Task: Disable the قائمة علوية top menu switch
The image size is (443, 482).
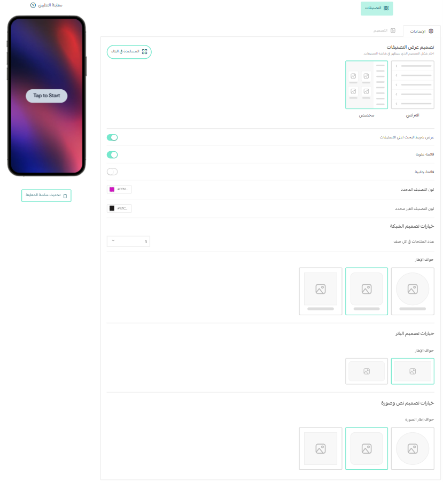Action: (112, 154)
